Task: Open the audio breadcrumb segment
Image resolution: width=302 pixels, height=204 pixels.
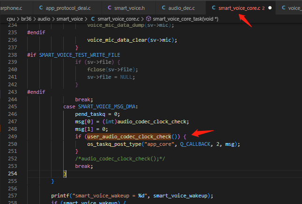Action: tap(44, 19)
